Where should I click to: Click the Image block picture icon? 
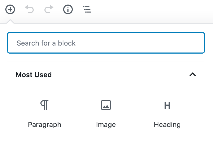point(106,105)
